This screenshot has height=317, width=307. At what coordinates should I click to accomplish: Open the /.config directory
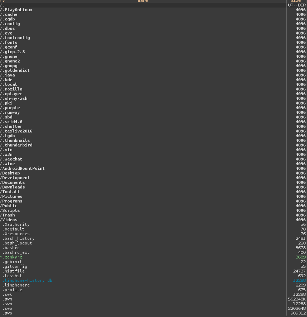(10, 24)
